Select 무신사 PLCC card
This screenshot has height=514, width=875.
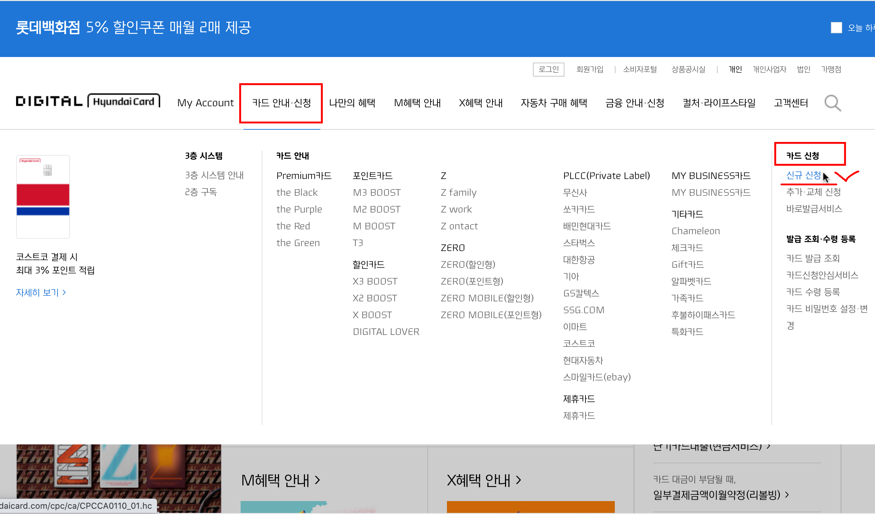point(575,192)
